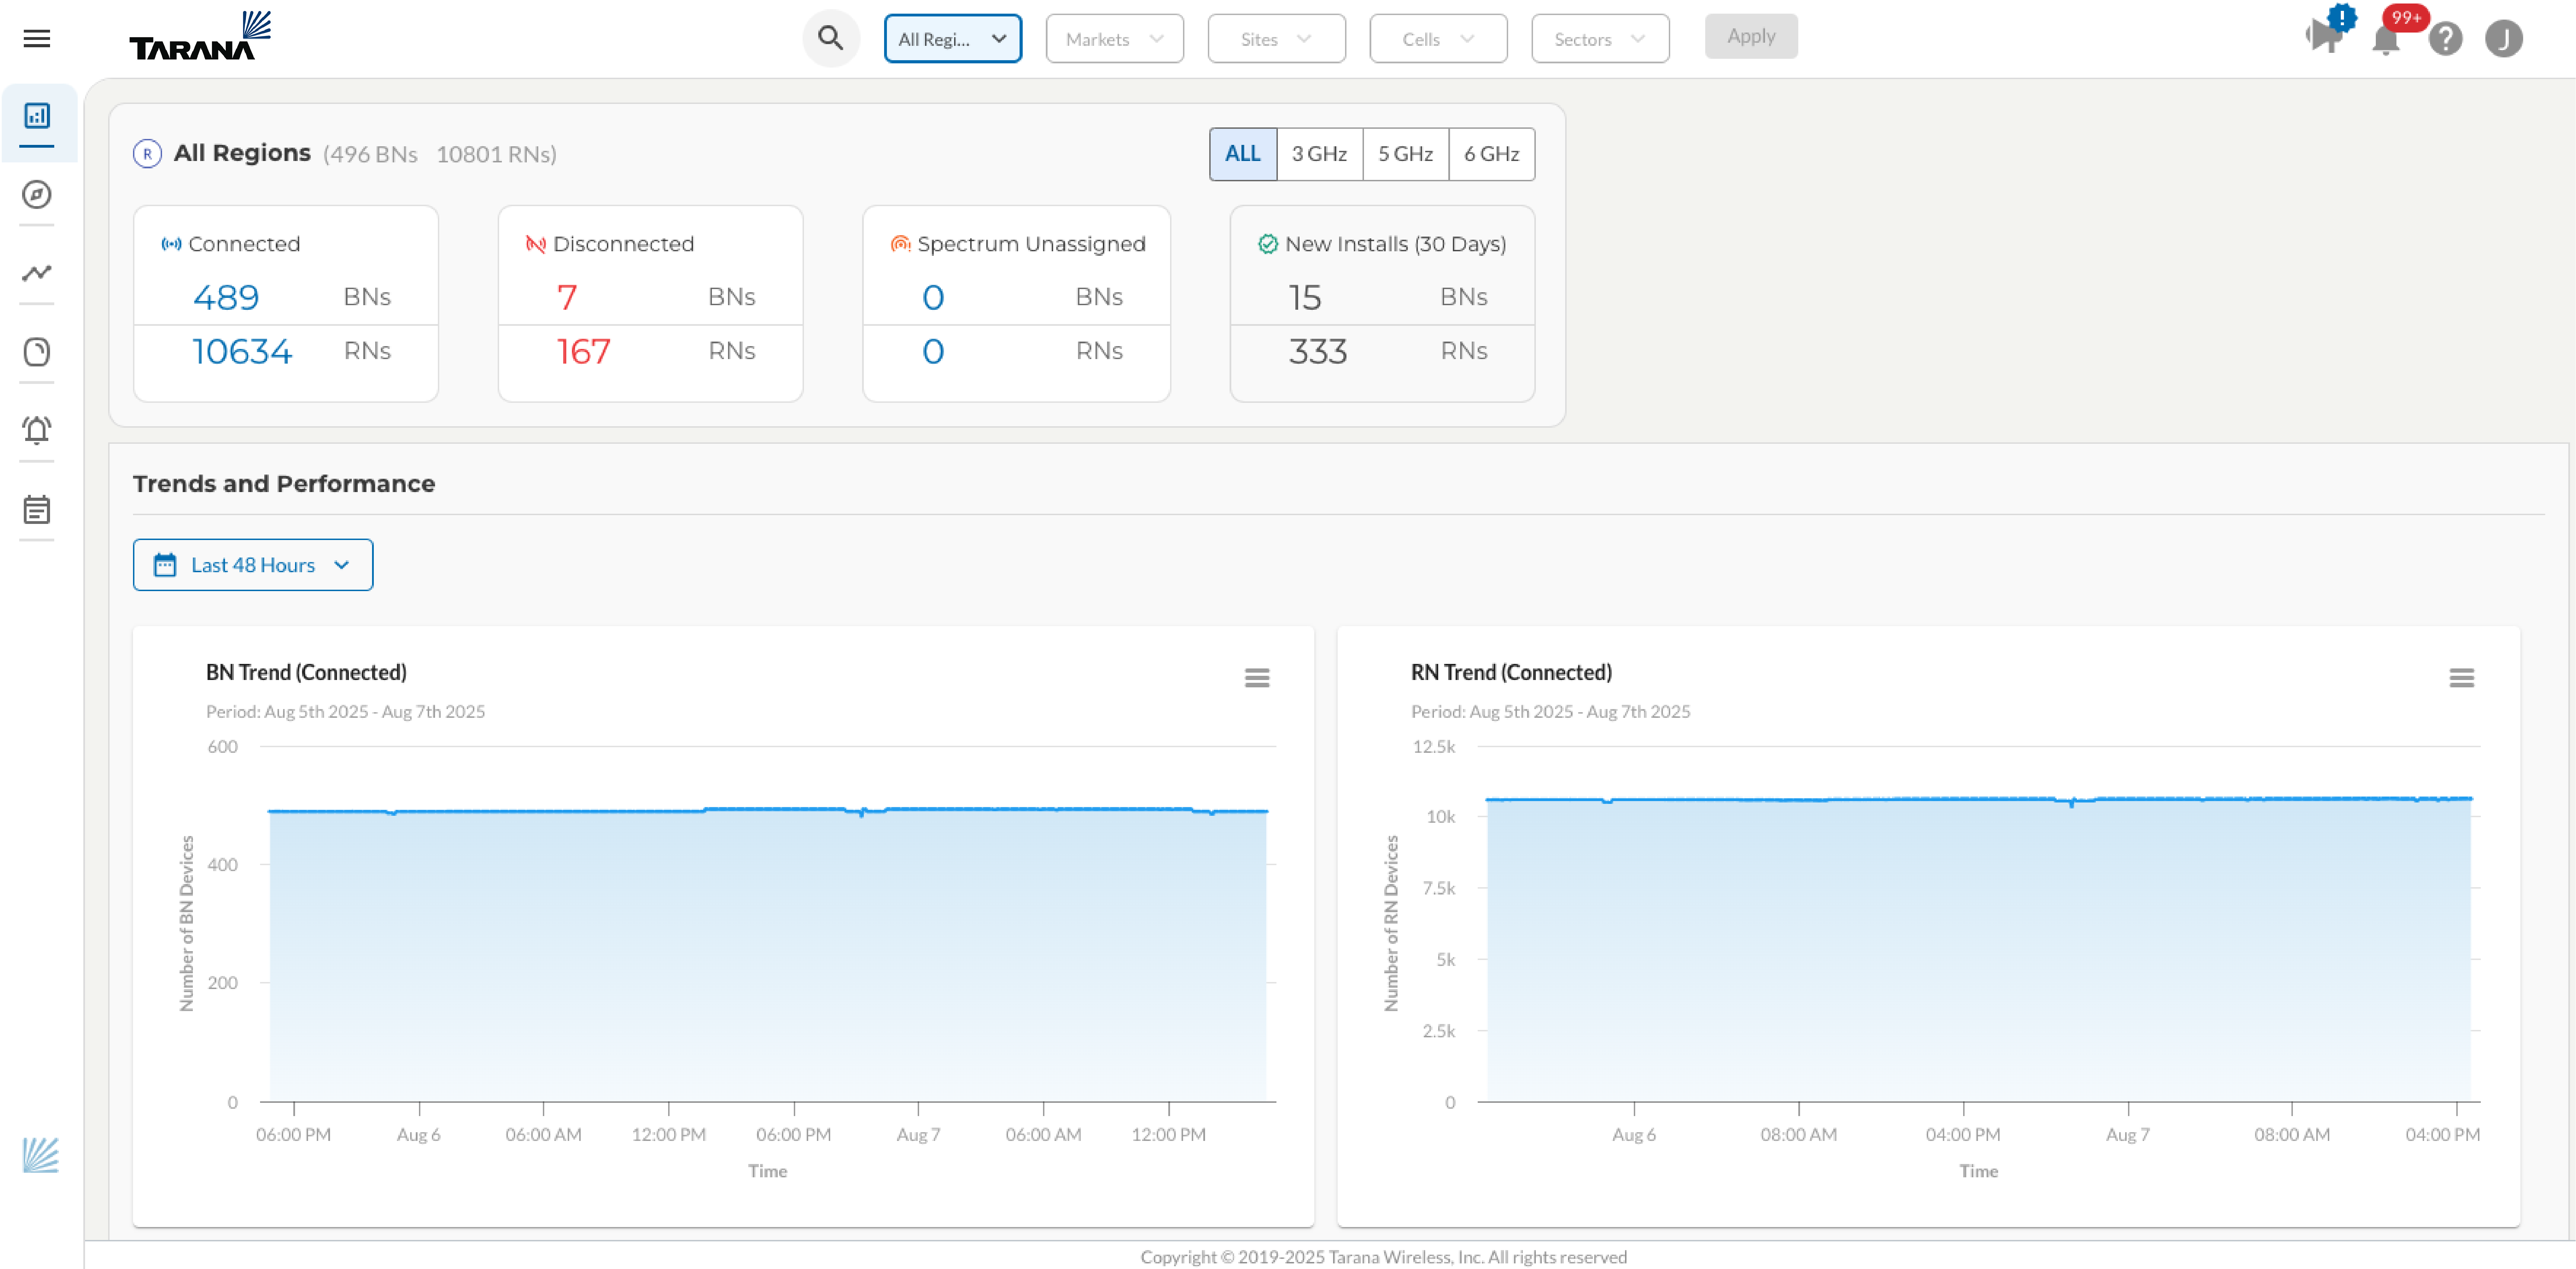Click the 0 spectrum unassigned BNs count
This screenshot has width=2576, height=1269.
pos(933,297)
